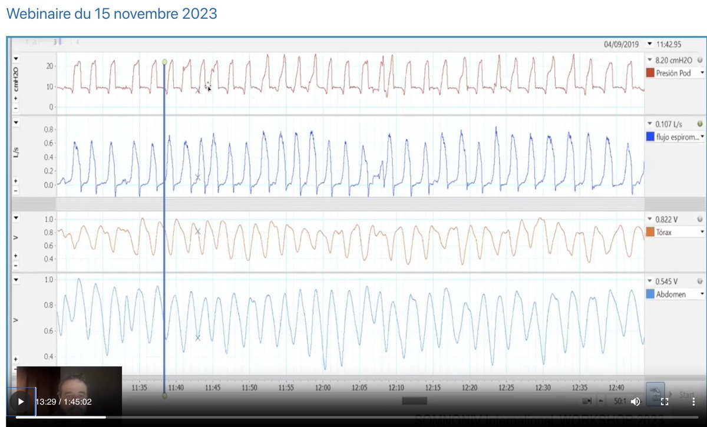This screenshot has height=427, width=707.
Task: Open the 11:42.95 time dropdown arrow
Action: coord(649,44)
